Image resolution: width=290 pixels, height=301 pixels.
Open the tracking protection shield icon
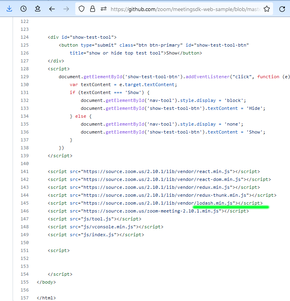(x=82, y=9)
